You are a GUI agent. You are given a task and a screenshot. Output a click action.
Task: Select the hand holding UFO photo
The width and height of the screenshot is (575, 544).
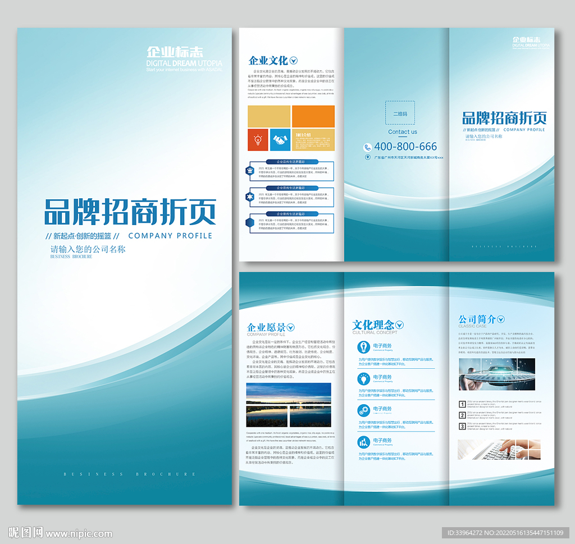pyautogui.click(x=497, y=374)
